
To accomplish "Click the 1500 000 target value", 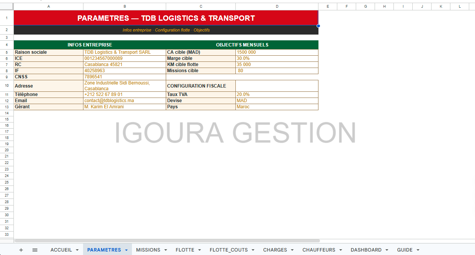I will [x=277, y=52].
